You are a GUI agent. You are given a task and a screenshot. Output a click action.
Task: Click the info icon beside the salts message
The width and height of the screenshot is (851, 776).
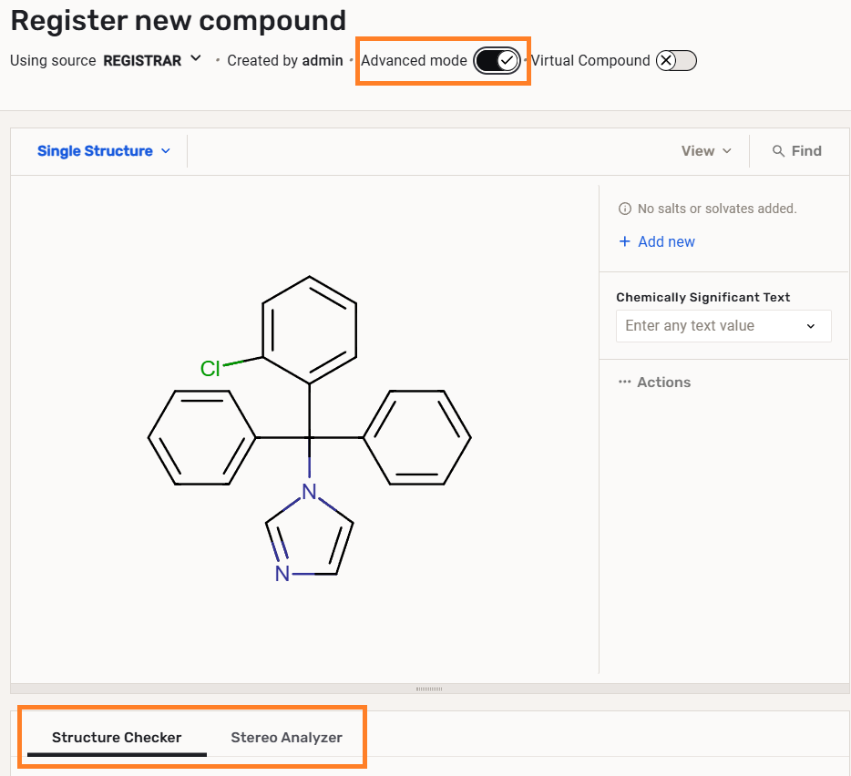[624, 209]
